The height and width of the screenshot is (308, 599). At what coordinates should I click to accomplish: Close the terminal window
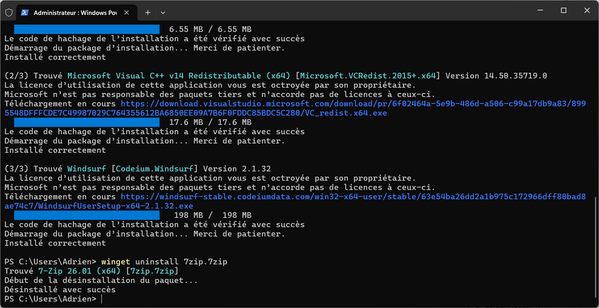[587, 11]
